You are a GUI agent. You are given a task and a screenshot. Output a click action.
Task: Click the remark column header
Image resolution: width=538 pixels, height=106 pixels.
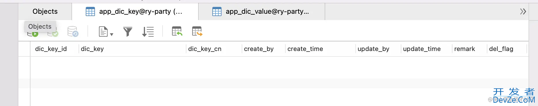click(x=465, y=49)
